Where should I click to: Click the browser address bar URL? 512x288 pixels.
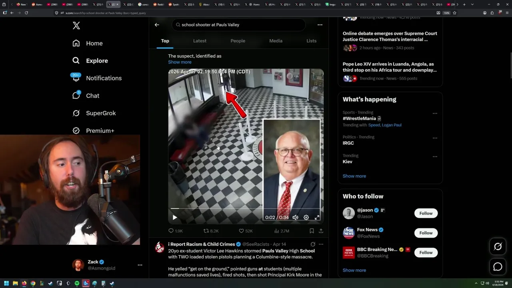coord(106,13)
